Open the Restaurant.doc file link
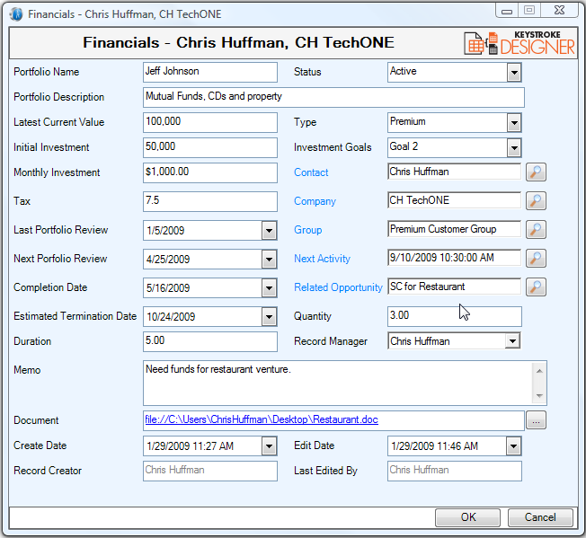 262,419
